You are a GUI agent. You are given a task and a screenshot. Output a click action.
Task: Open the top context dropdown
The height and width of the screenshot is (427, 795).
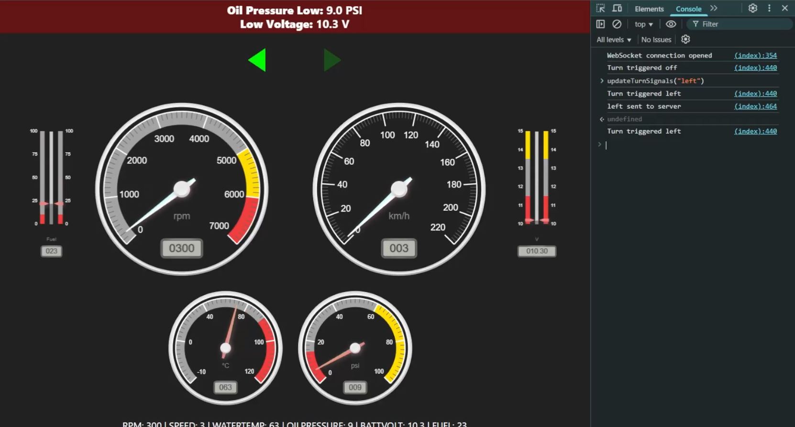point(644,24)
